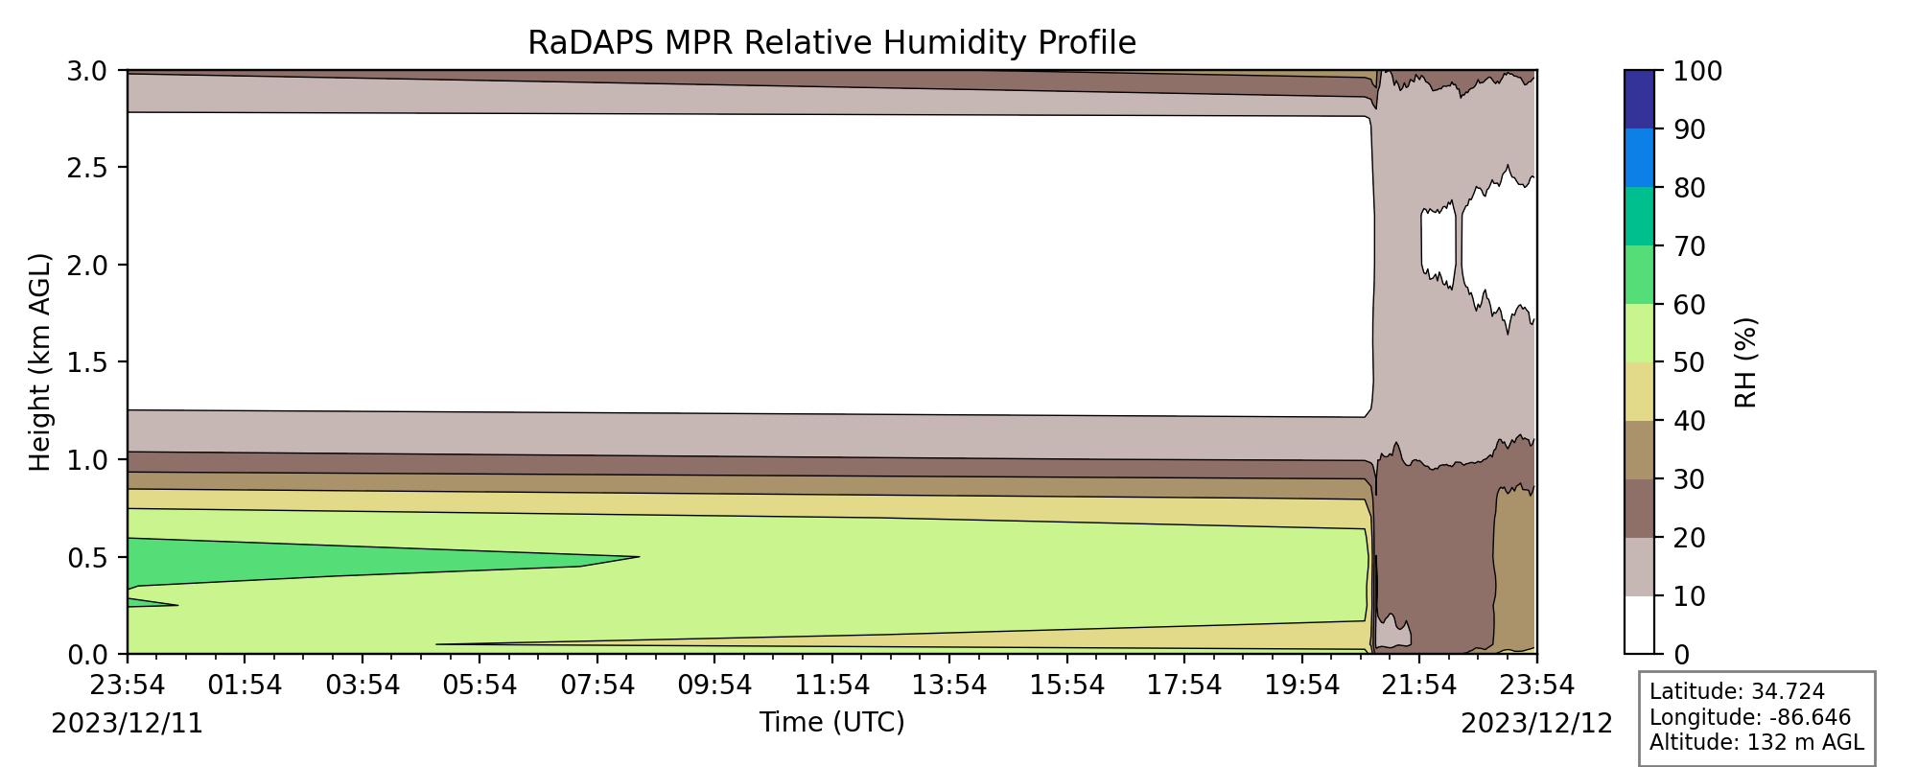
Task: Click the 20-30 brown colorbar segment
Action: (1640, 508)
